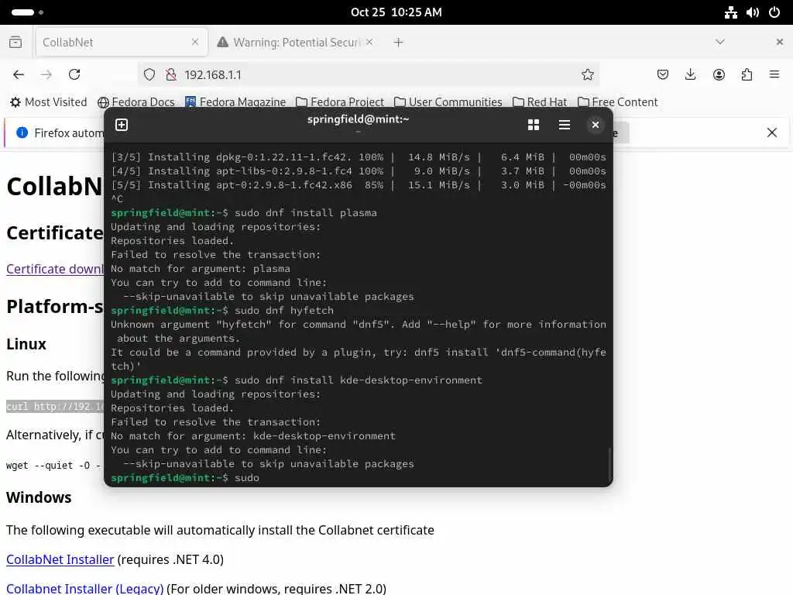Open the Fedora Docs bookmark
The width and height of the screenshot is (793, 595).
[x=136, y=102]
